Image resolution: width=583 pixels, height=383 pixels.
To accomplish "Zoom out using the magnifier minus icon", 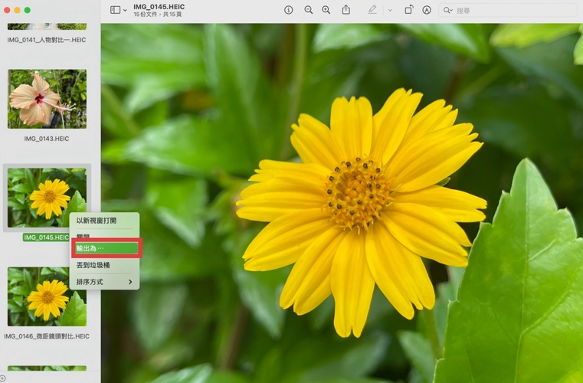I will [308, 10].
